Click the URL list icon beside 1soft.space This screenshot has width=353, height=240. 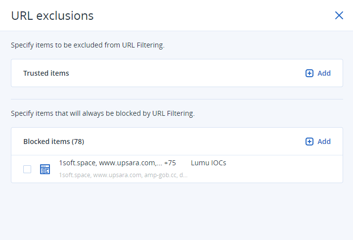[45, 169]
